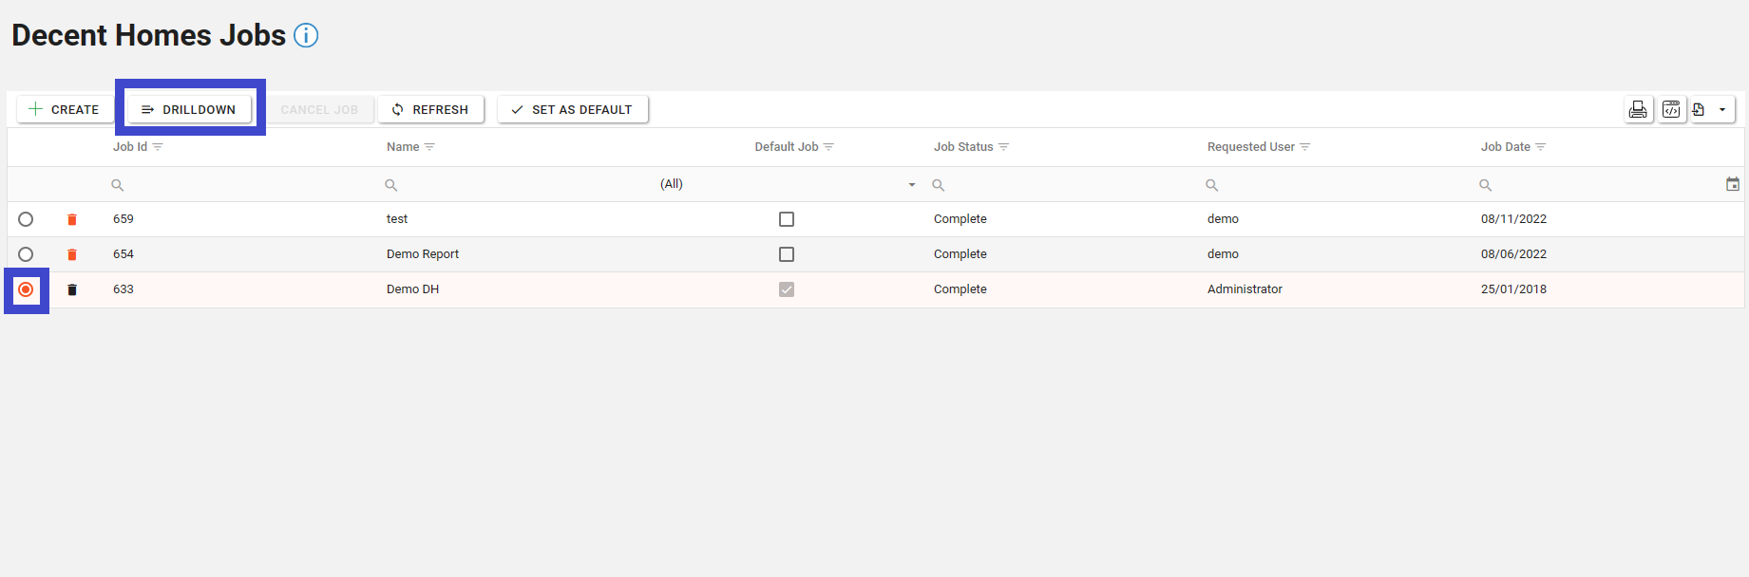Click the export file icon
This screenshot has height=577, width=1749.
coord(1699,109)
